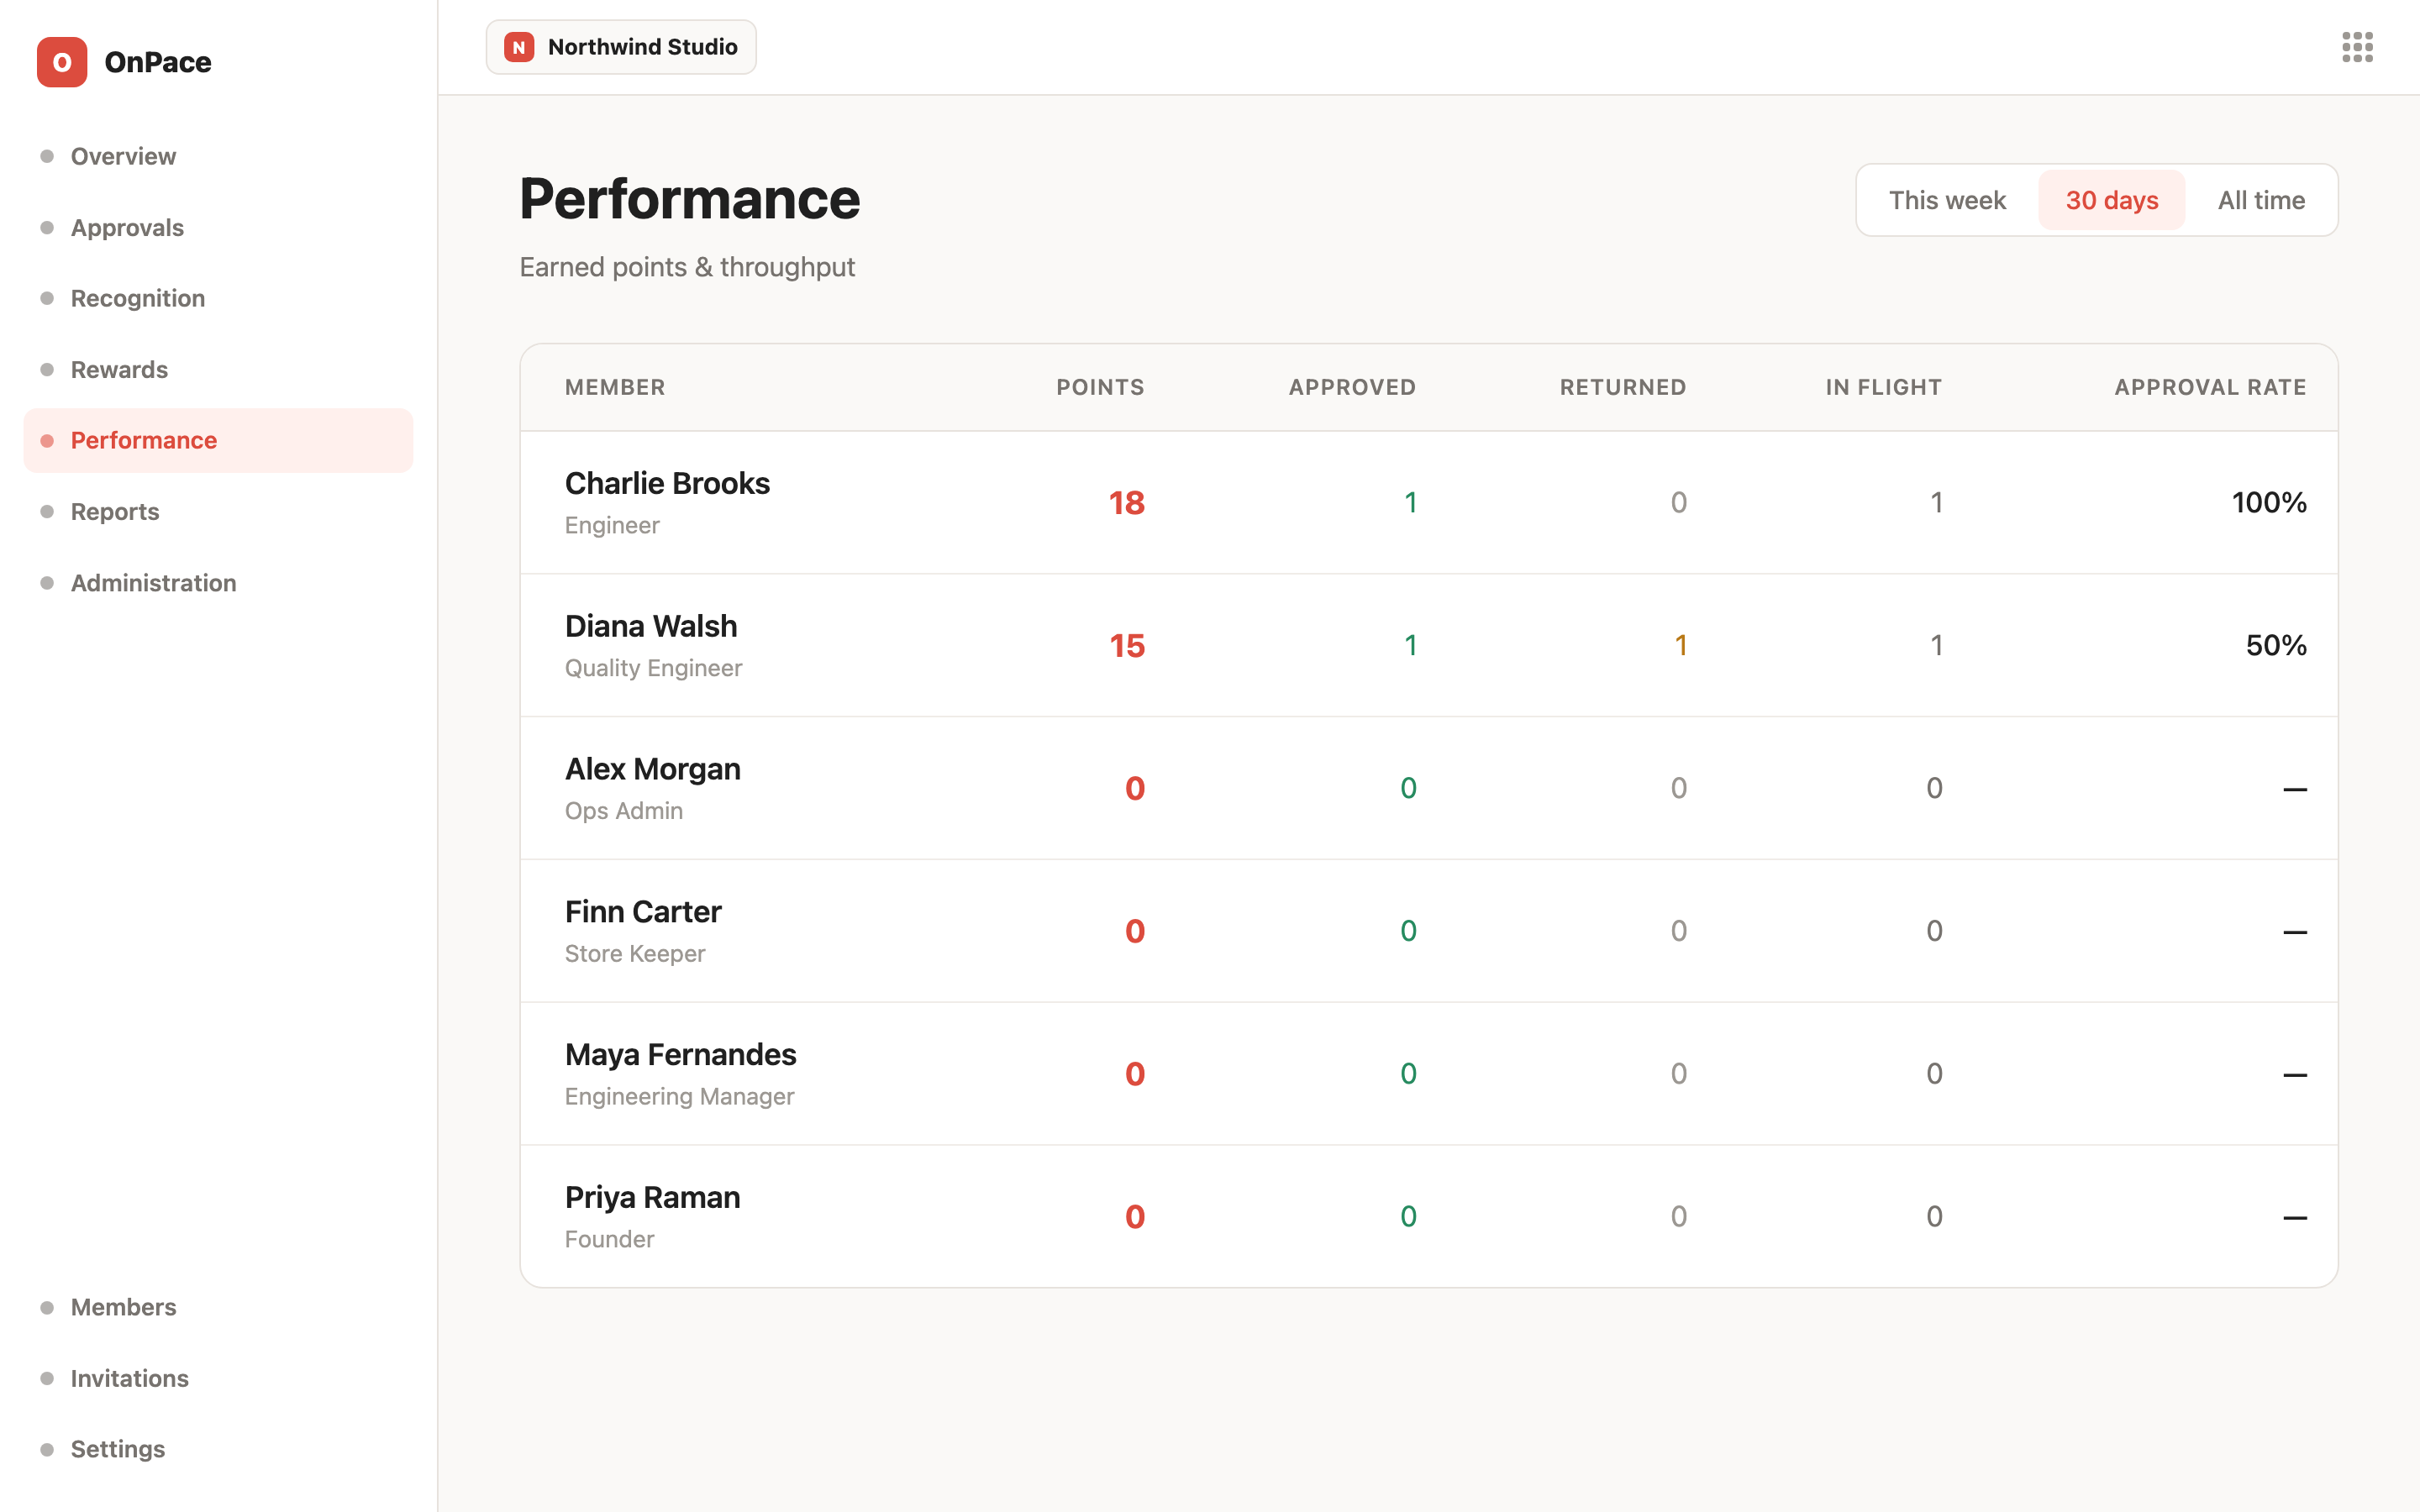Open Approvals in the sidebar
Viewport: 2420px width, 1512px height.
pos(218,228)
